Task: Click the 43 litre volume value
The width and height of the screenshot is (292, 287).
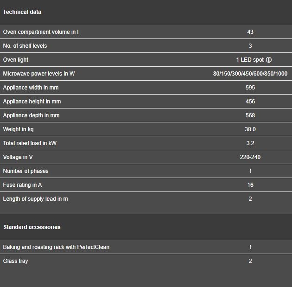Action: (250, 32)
